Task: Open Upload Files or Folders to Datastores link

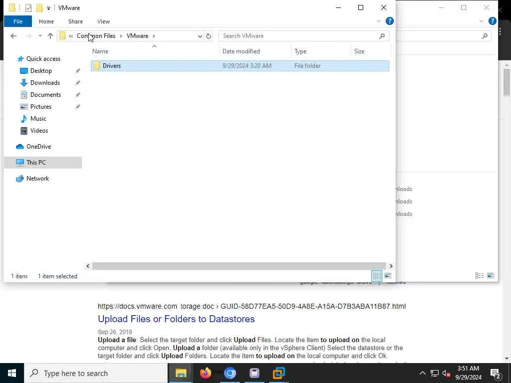Action: coord(176,319)
